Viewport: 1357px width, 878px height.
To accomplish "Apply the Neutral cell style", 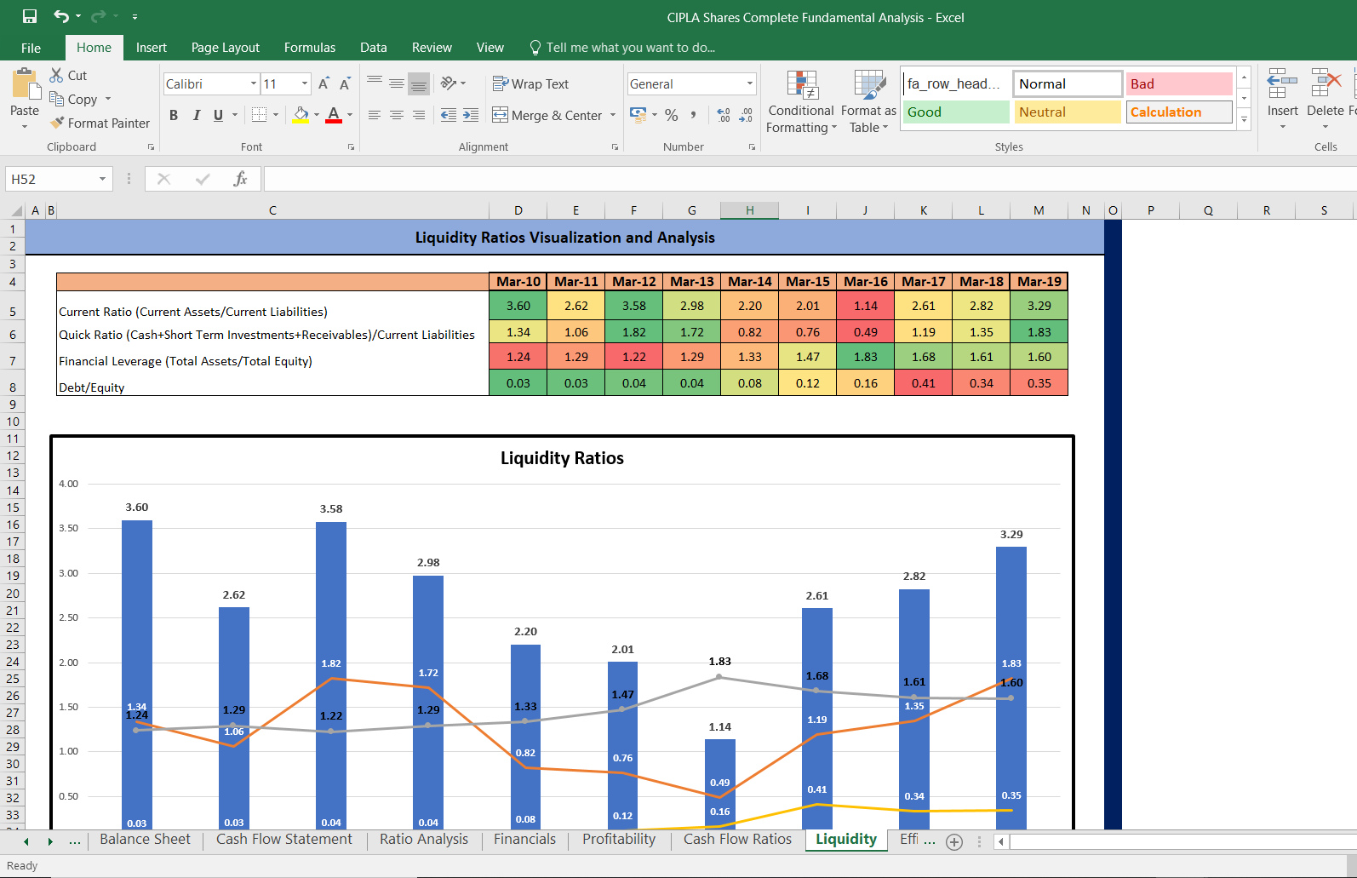I will click(x=1068, y=112).
